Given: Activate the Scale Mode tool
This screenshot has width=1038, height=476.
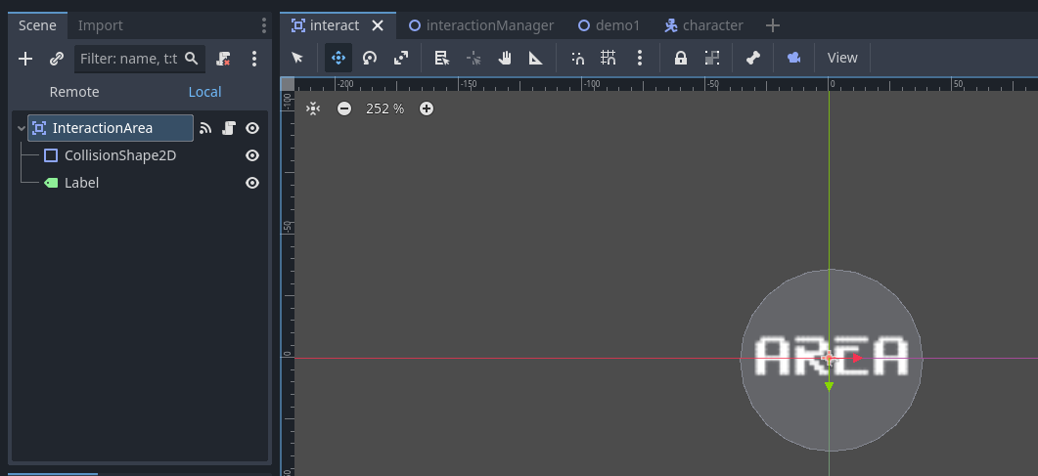Looking at the screenshot, I should 401,58.
